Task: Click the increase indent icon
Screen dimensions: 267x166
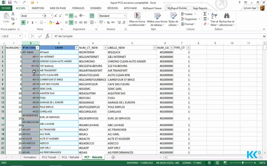Action: click(x=85, y=22)
